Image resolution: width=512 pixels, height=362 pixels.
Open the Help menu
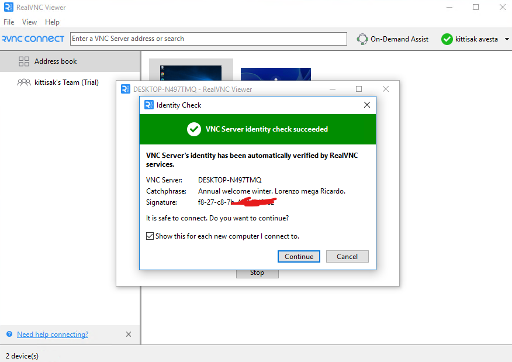(52, 22)
